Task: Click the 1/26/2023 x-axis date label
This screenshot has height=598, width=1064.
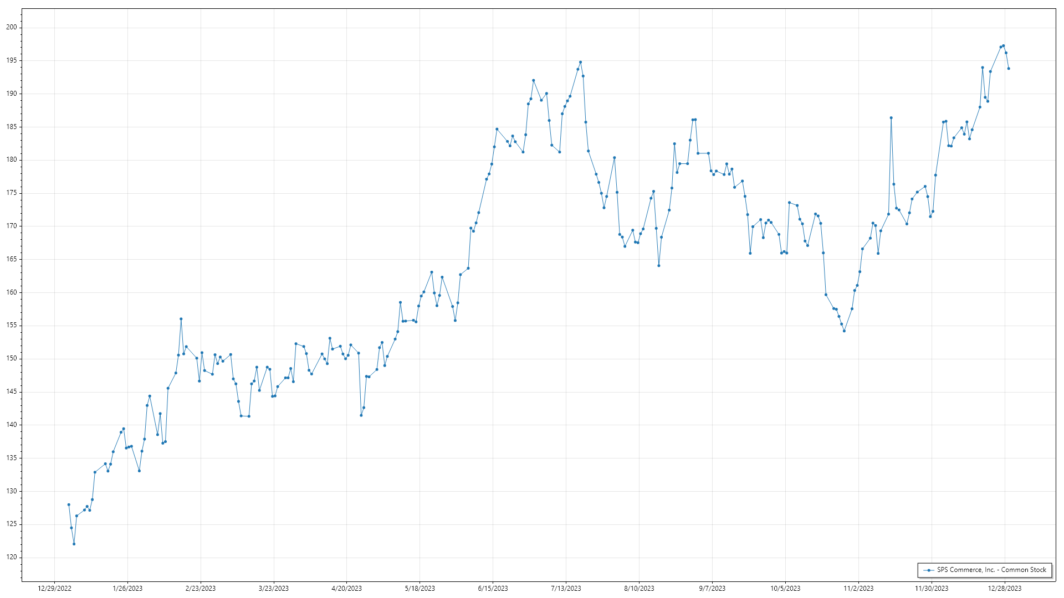Action: click(x=127, y=589)
